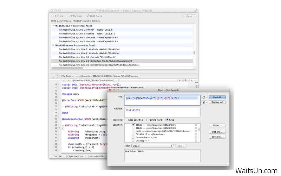The image size is (281, 176).
Task: Check the CF-476.15 search source
Action: 133,134
